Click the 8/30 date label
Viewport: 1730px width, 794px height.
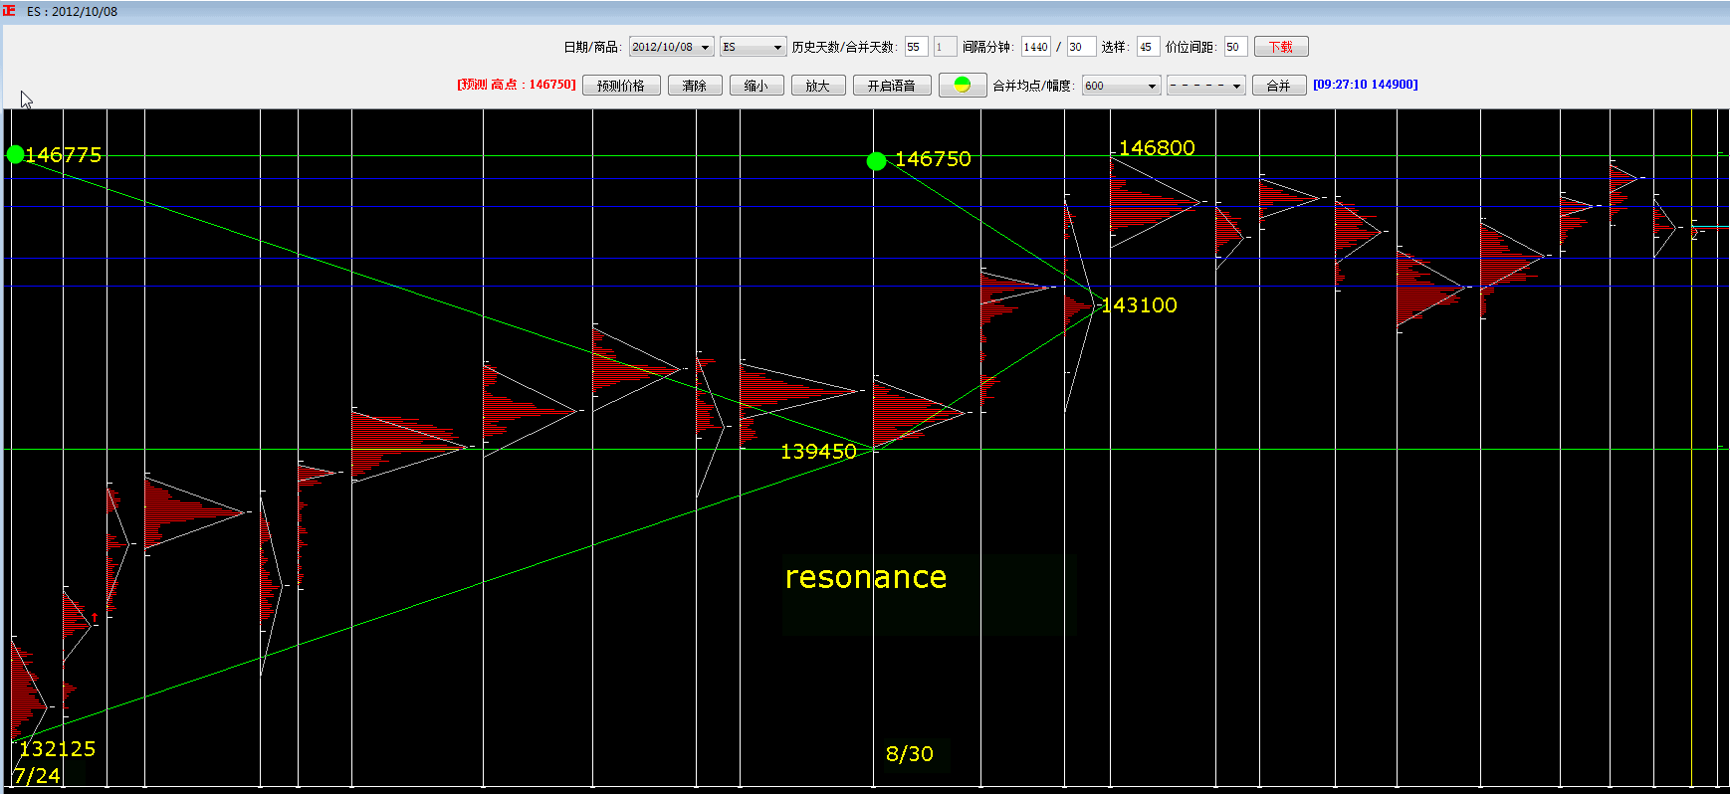tap(910, 754)
